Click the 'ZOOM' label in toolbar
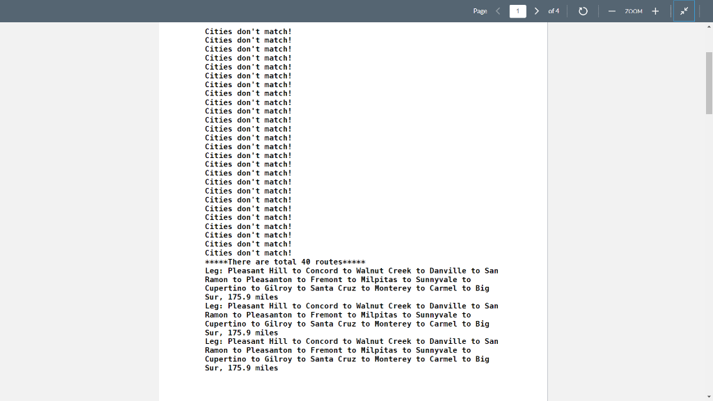The width and height of the screenshot is (713, 401). point(634,11)
